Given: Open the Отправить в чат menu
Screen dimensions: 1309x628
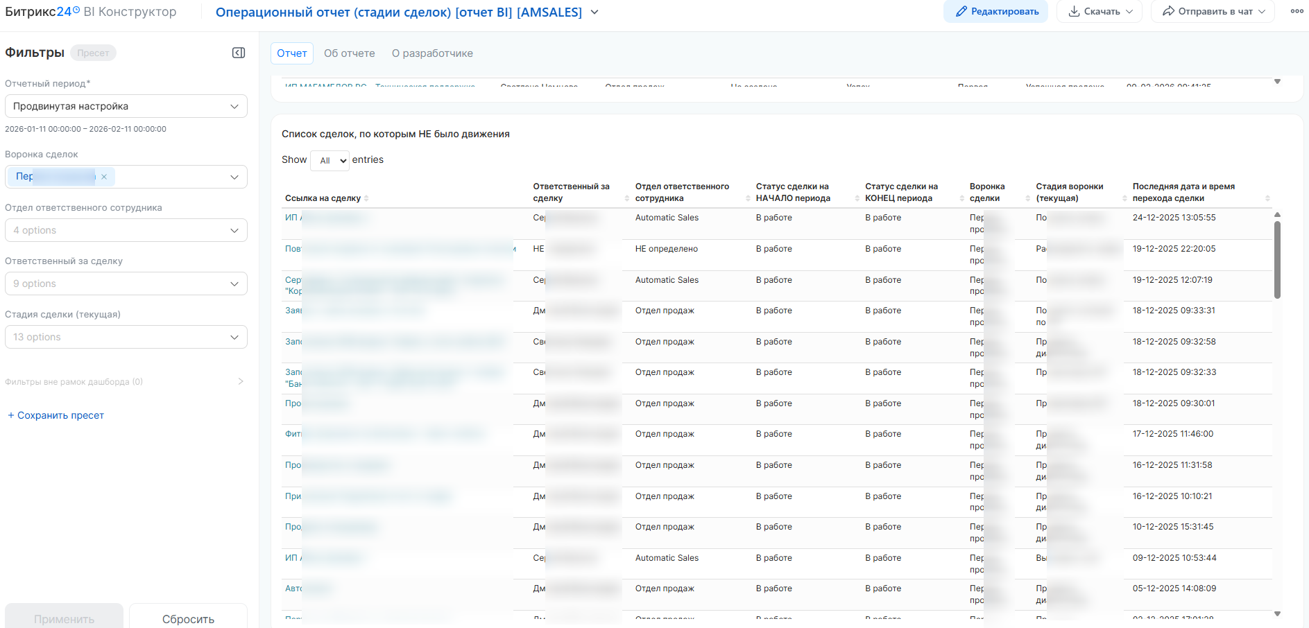Looking at the screenshot, I should pyautogui.click(x=1212, y=12).
